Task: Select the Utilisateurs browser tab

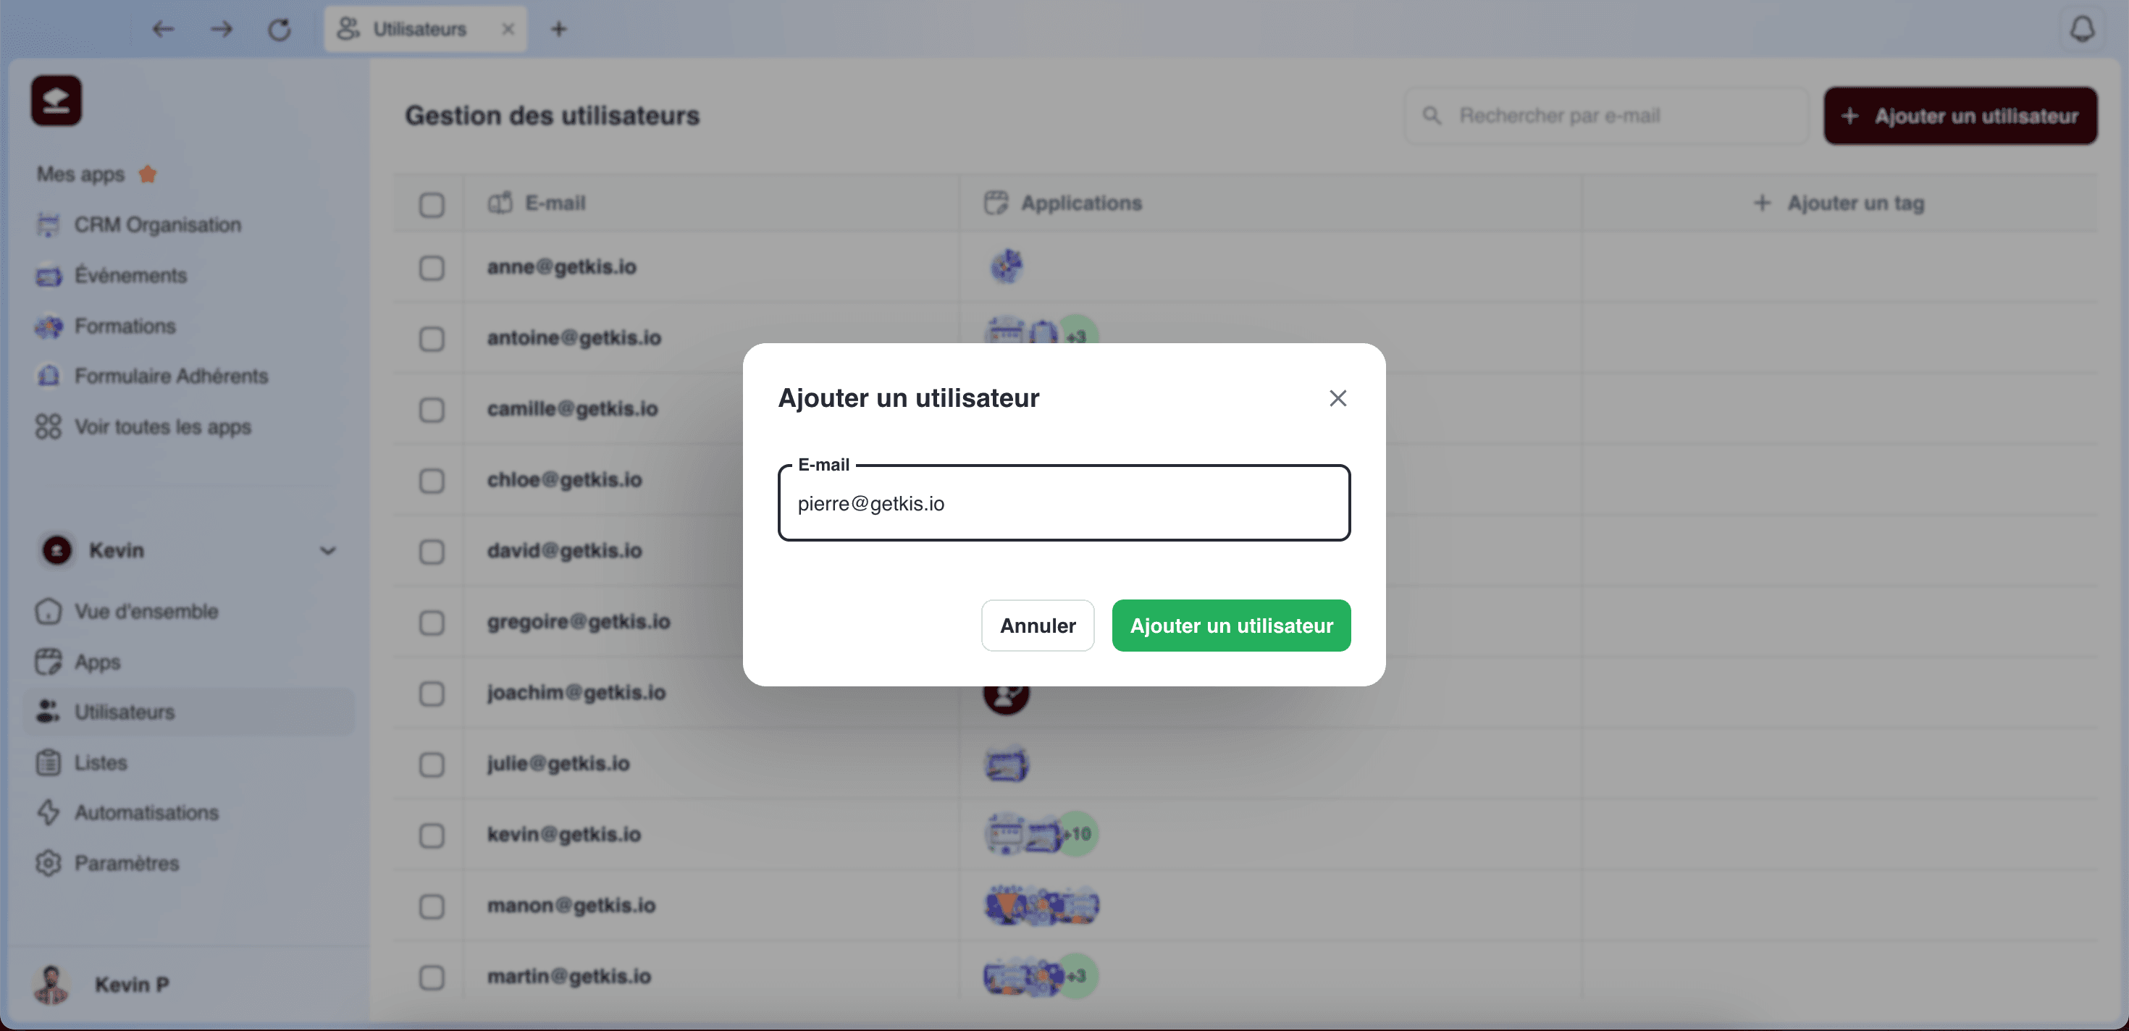Action: click(425, 29)
